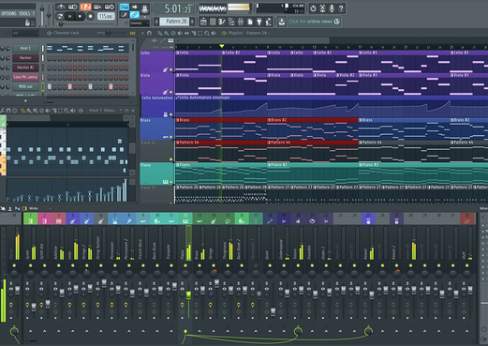Click the Cello #2 clip title

[x=232, y=53]
